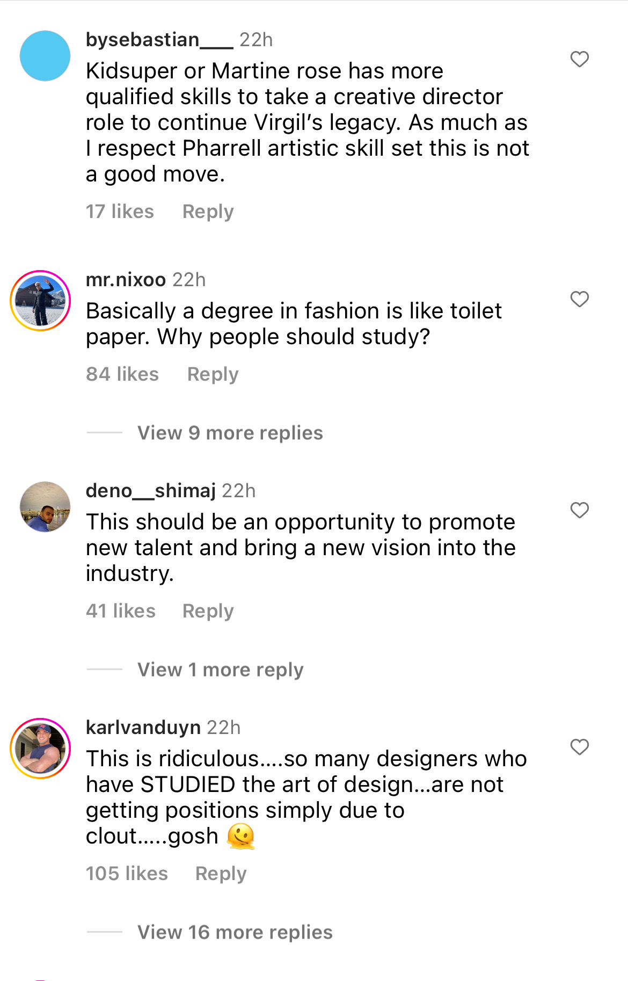
Task: Like bysebastian's comment with the heart
Action: pos(579,59)
